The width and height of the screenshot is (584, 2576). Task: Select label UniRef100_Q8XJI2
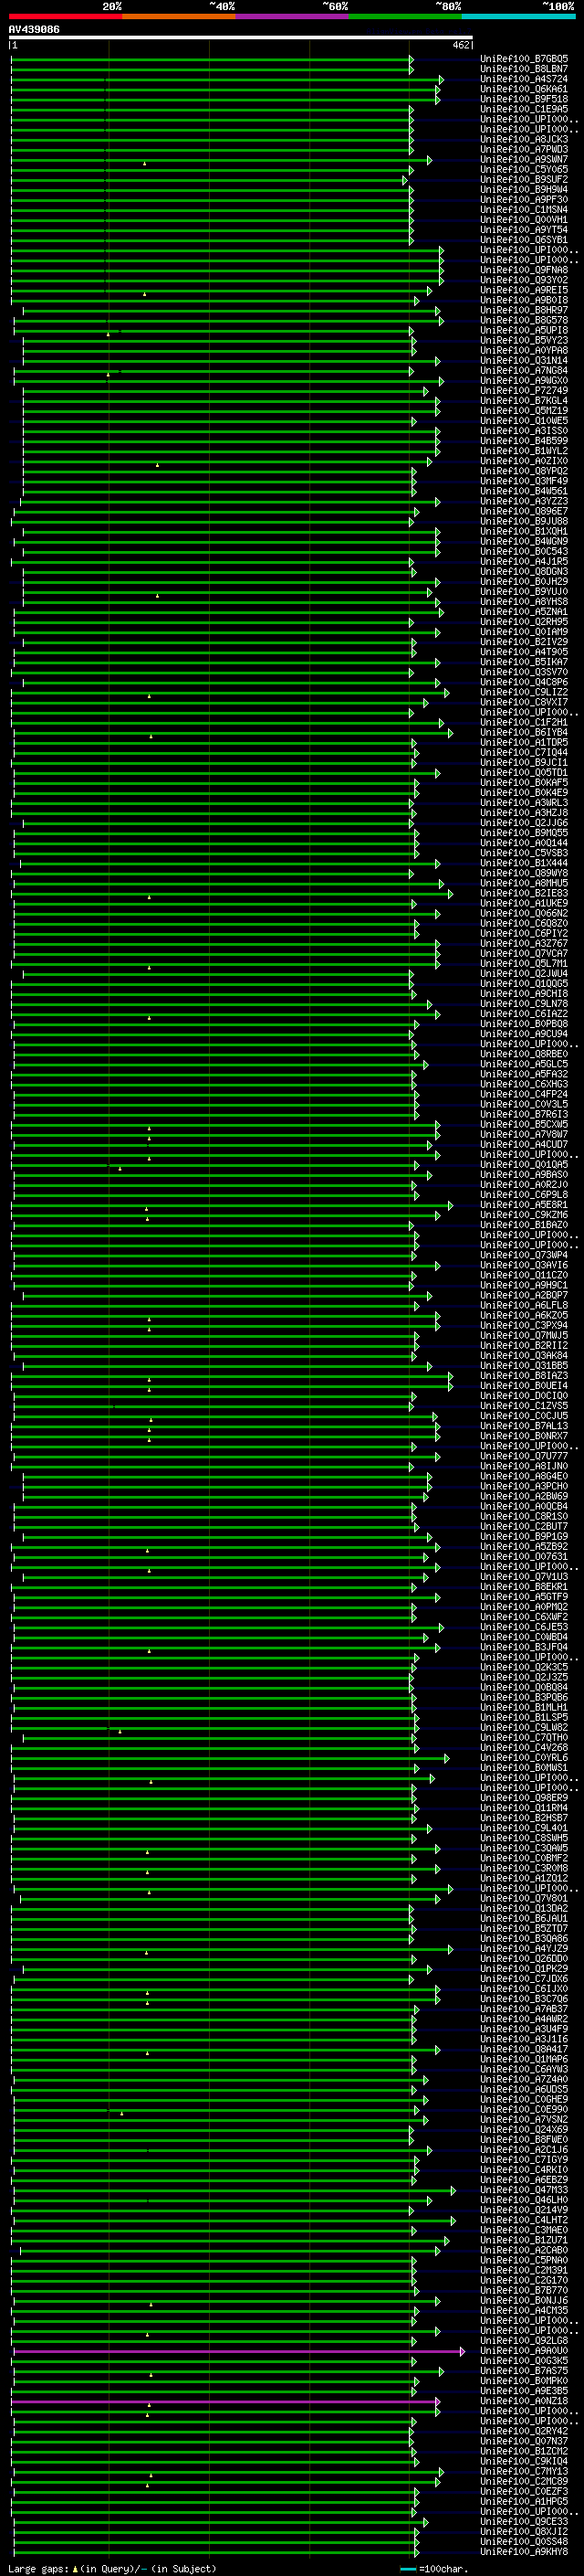coord(524,2532)
